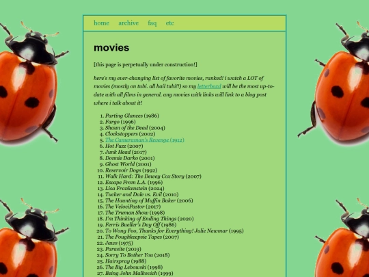Select Clockstoppers (2002) list entry
The height and width of the screenshot is (277, 369).
click(130, 134)
